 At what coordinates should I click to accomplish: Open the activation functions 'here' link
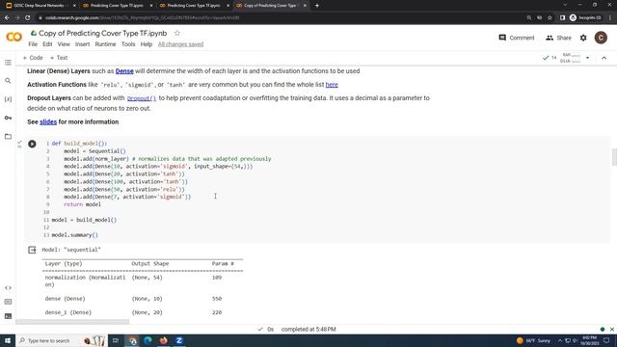(332, 85)
